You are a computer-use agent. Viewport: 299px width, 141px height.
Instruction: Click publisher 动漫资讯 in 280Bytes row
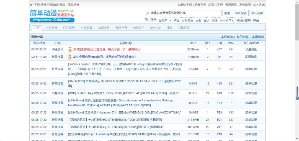click(x=251, y=49)
